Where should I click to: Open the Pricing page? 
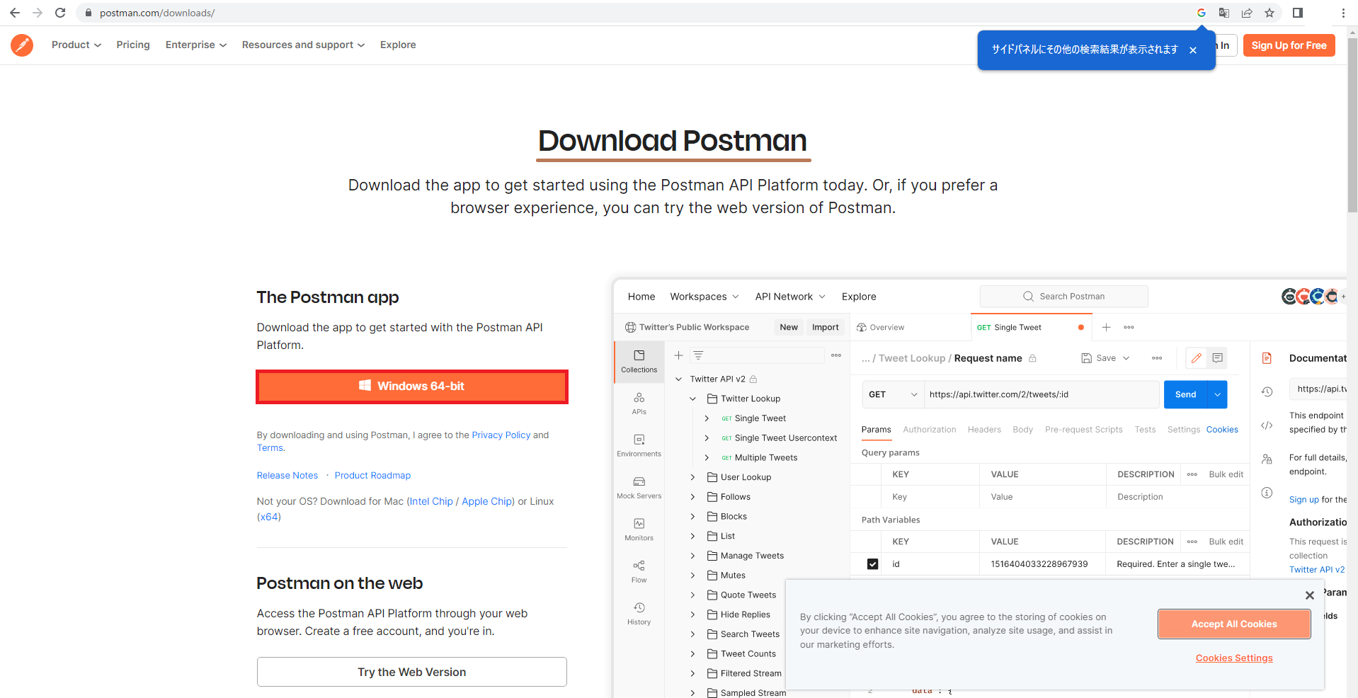pyautogui.click(x=133, y=45)
